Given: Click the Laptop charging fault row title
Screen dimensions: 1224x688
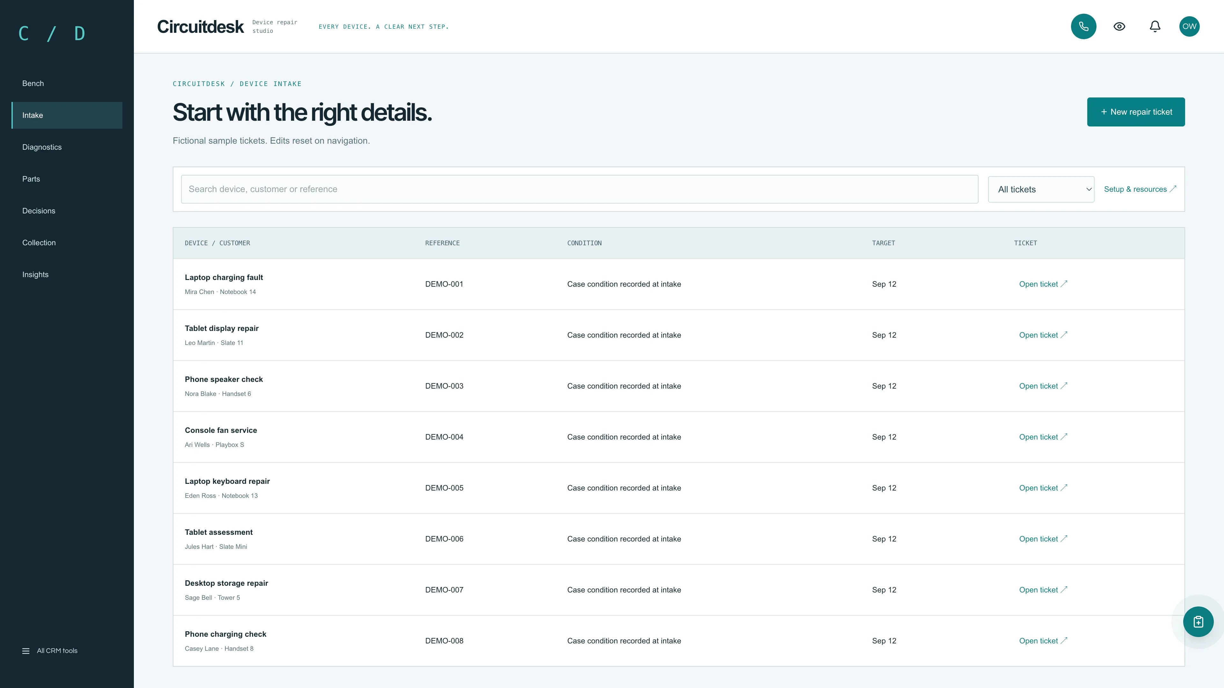Looking at the screenshot, I should click(x=224, y=277).
